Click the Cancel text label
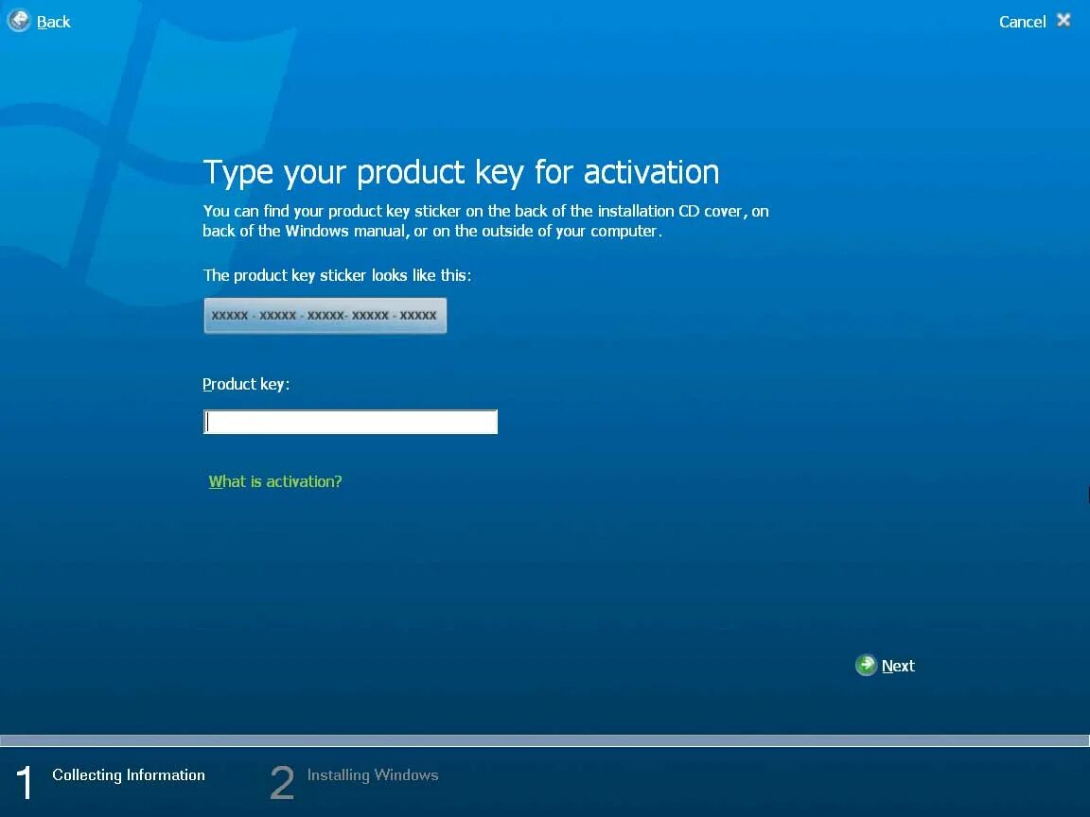1090x817 pixels. point(1022,23)
